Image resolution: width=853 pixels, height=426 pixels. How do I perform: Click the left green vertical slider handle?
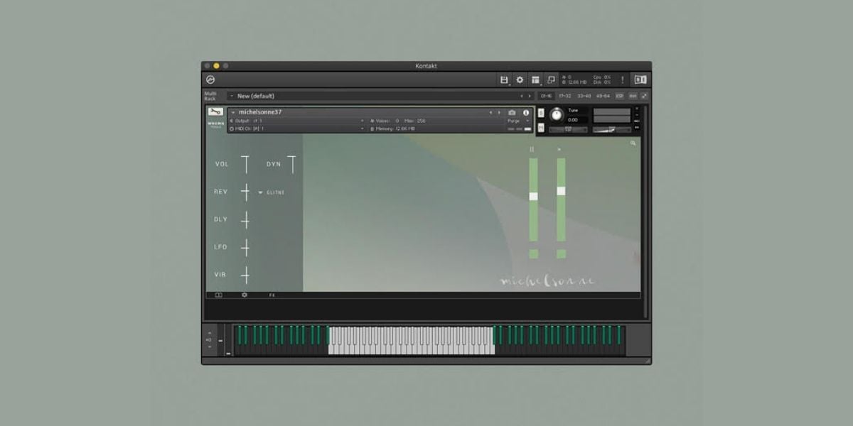pos(533,196)
